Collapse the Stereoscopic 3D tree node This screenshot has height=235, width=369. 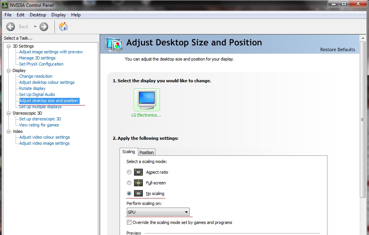9,113
